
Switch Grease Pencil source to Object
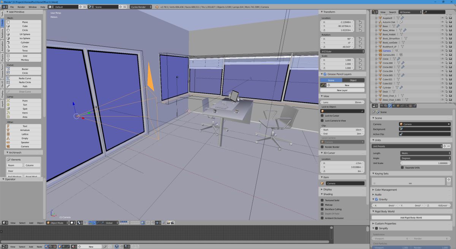coord(353,80)
